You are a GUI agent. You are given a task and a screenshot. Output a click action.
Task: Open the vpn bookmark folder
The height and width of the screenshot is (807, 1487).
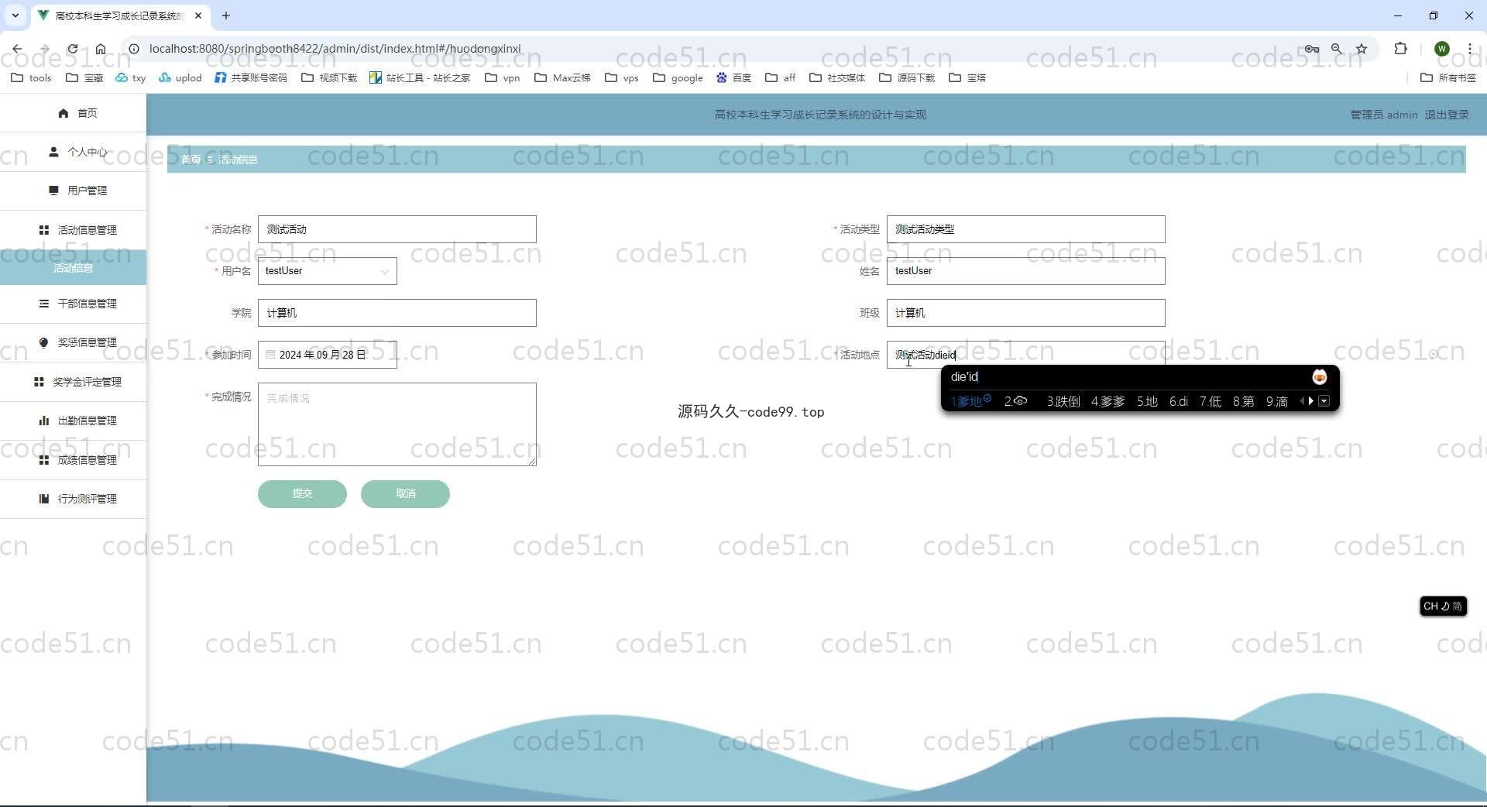click(x=503, y=77)
